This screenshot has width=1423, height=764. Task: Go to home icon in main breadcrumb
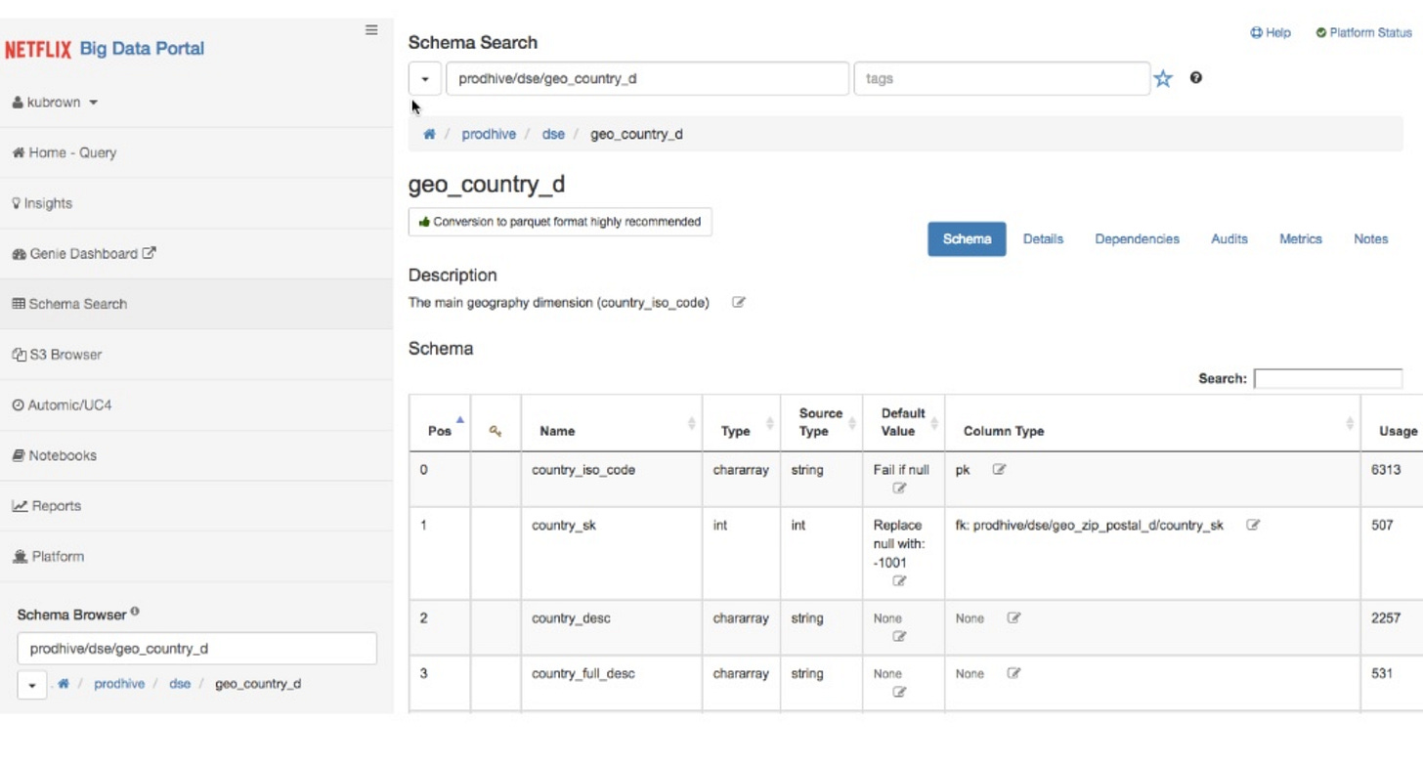[429, 134]
